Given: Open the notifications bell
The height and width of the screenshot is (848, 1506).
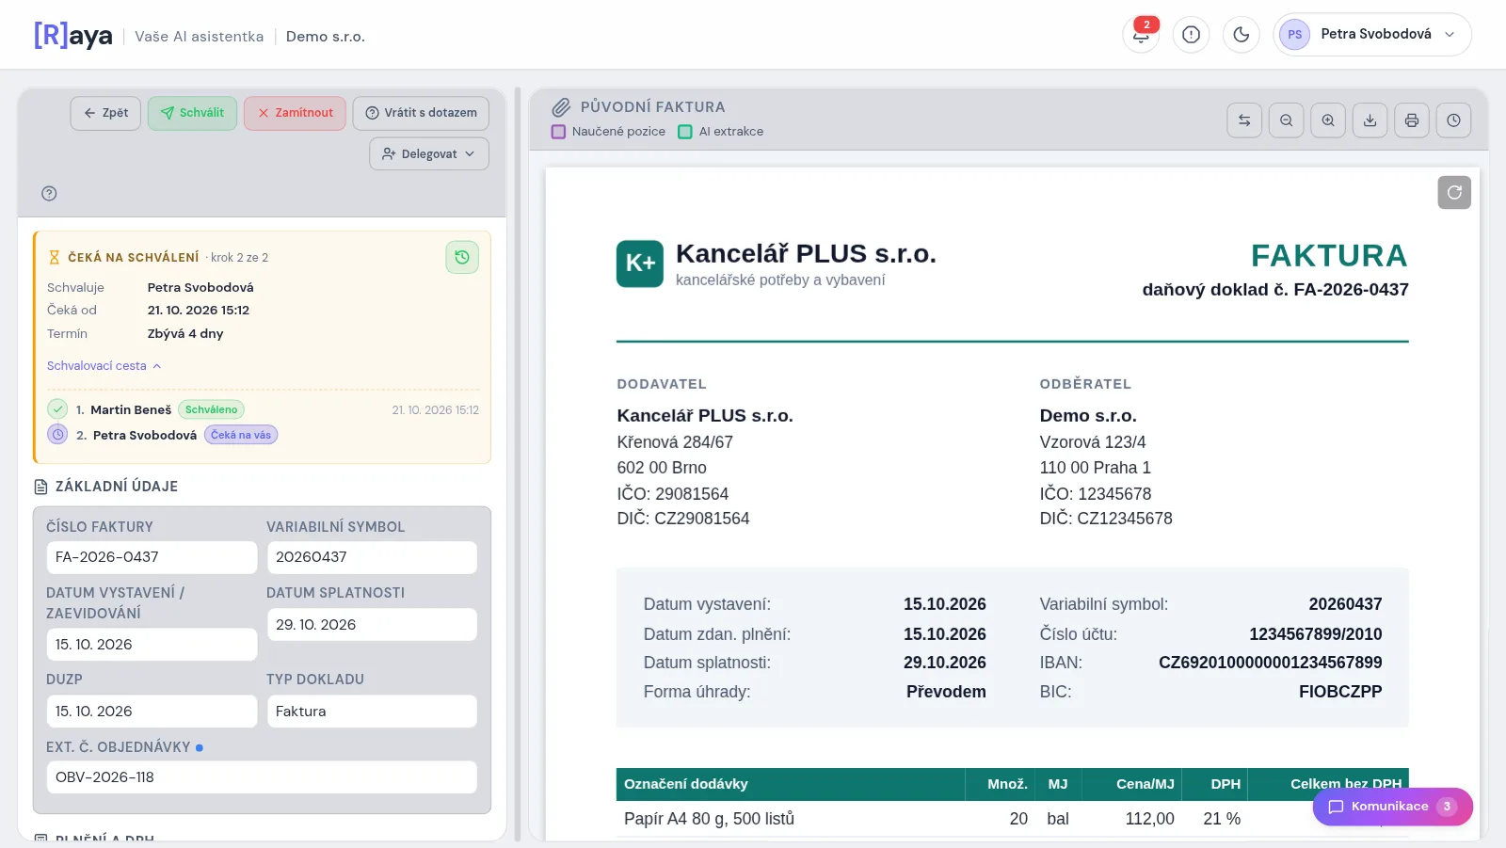Looking at the screenshot, I should tap(1141, 35).
